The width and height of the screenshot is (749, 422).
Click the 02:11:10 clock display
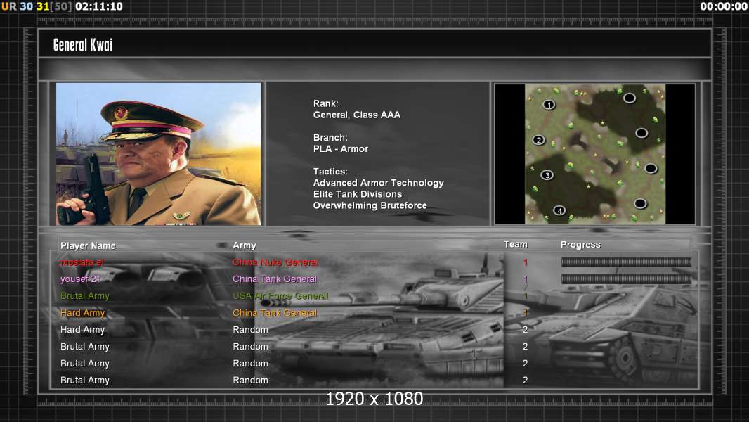(x=98, y=6)
